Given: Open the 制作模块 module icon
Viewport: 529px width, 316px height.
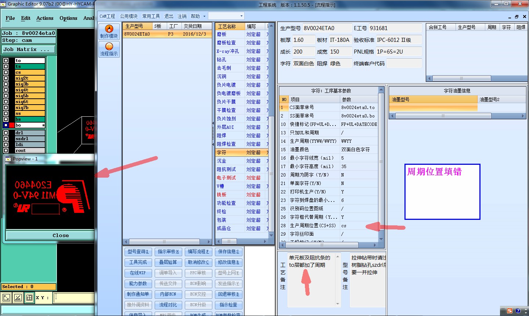Looking at the screenshot, I should click(x=109, y=32).
